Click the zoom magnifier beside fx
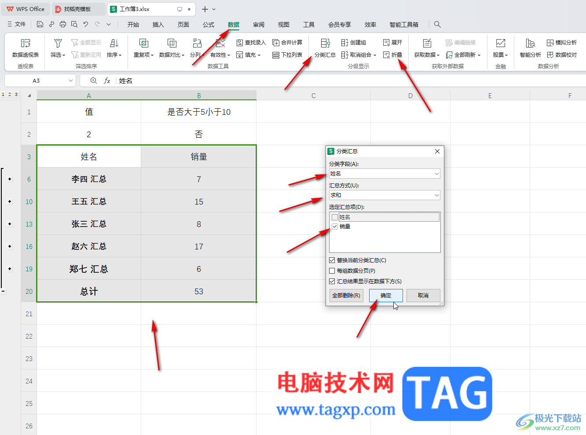The width and height of the screenshot is (586, 435). point(93,81)
